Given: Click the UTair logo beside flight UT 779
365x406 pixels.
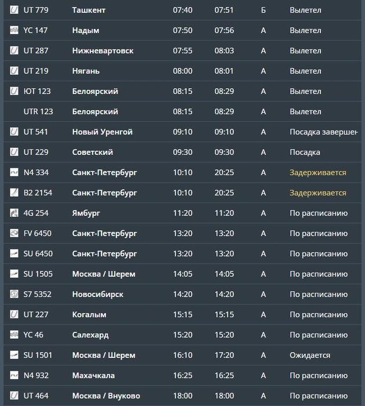Looking at the screenshot, I should pyautogui.click(x=14, y=10).
